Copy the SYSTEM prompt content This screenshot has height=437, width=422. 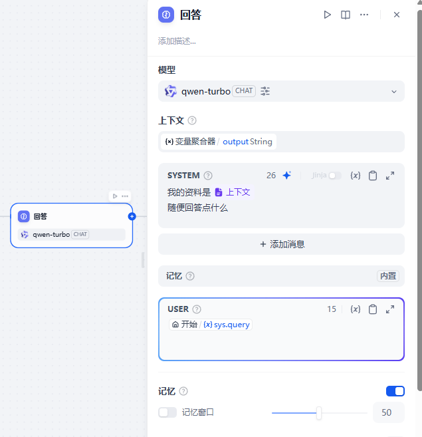click(373, 176)
